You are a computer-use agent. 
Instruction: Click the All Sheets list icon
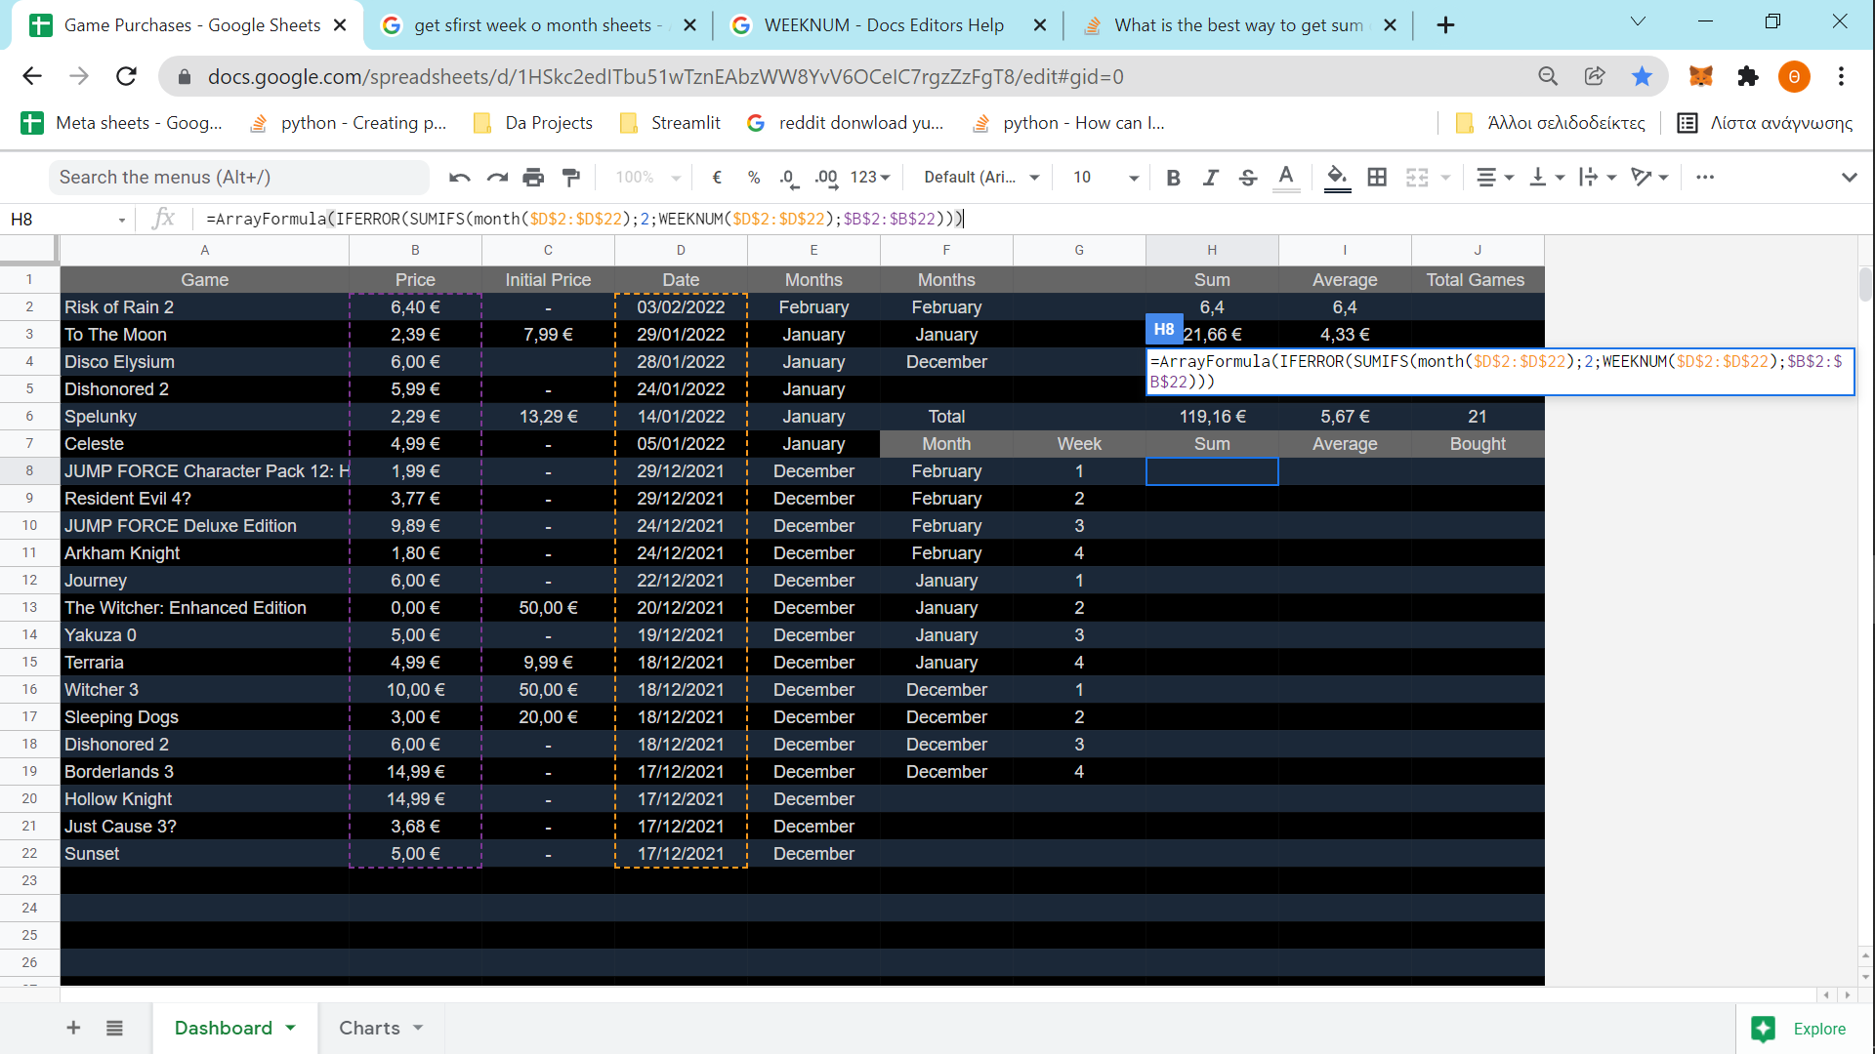coord(114,1028)
